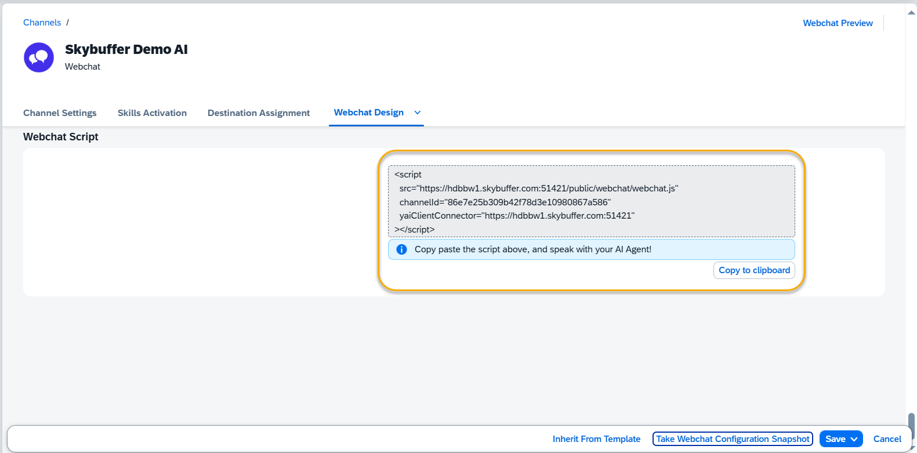Save the webchat configuration
917x453 pixels.
point(835,439)
